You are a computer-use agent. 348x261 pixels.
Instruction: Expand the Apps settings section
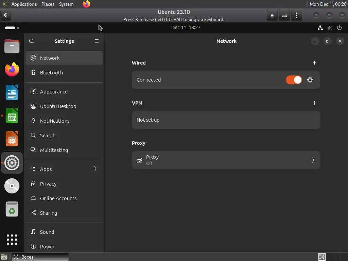pos(64,169)
